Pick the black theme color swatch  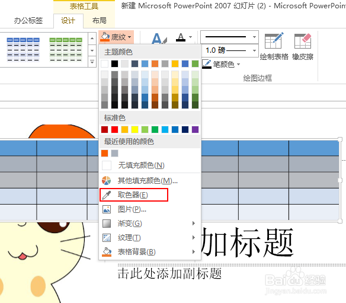(x=114, y=64)
